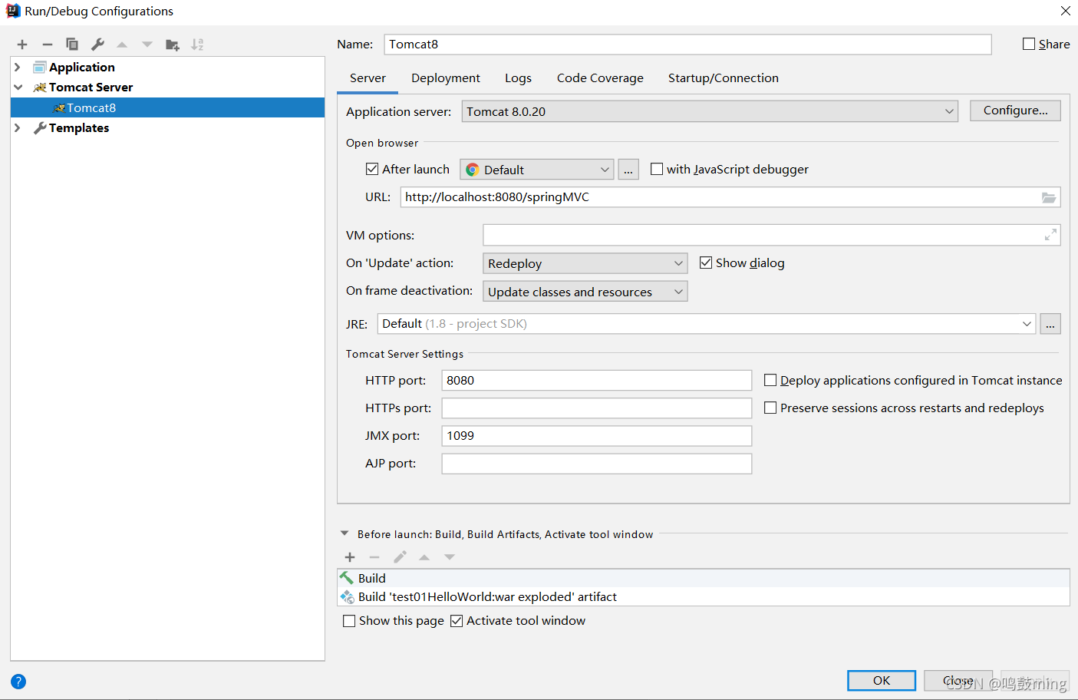Screen dimensions: 1078x700
Task: Open help with the question mark icon
Action: [x=18, y=682]
